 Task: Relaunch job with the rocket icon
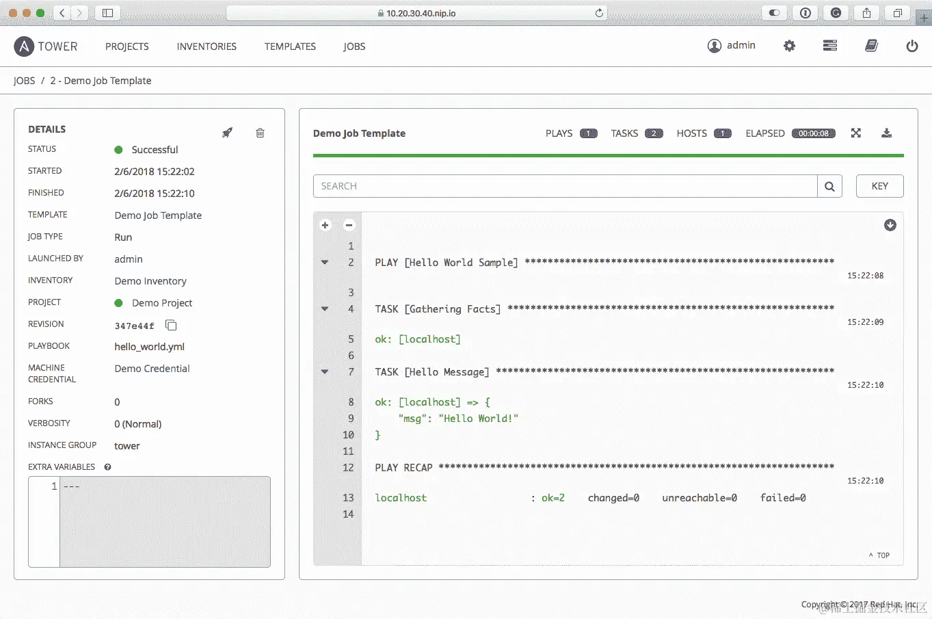pos(227,133)
